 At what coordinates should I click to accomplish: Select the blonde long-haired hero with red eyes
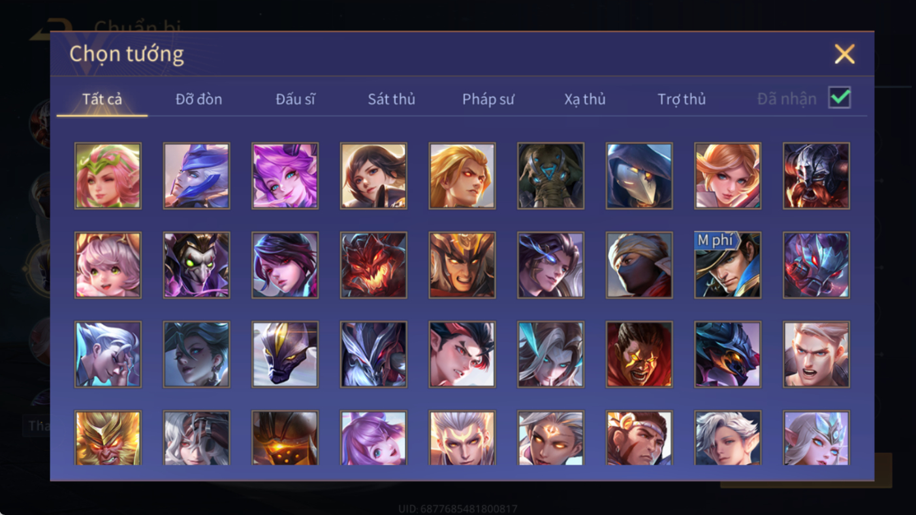click(x=462, y=176)
